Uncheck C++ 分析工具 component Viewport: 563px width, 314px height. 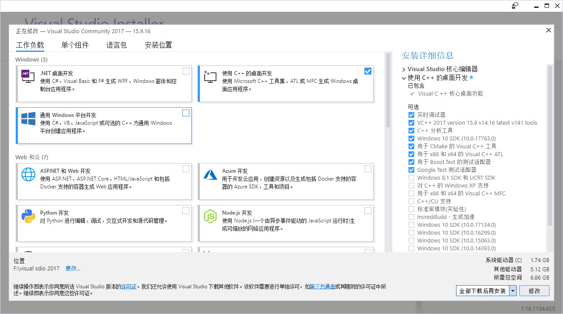point(411,130)
